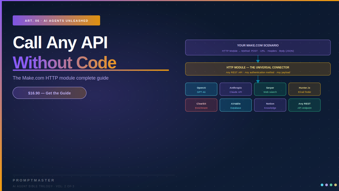Click the Call Any API headline
This screenshot has width=339, height=191.
[60, 42]
